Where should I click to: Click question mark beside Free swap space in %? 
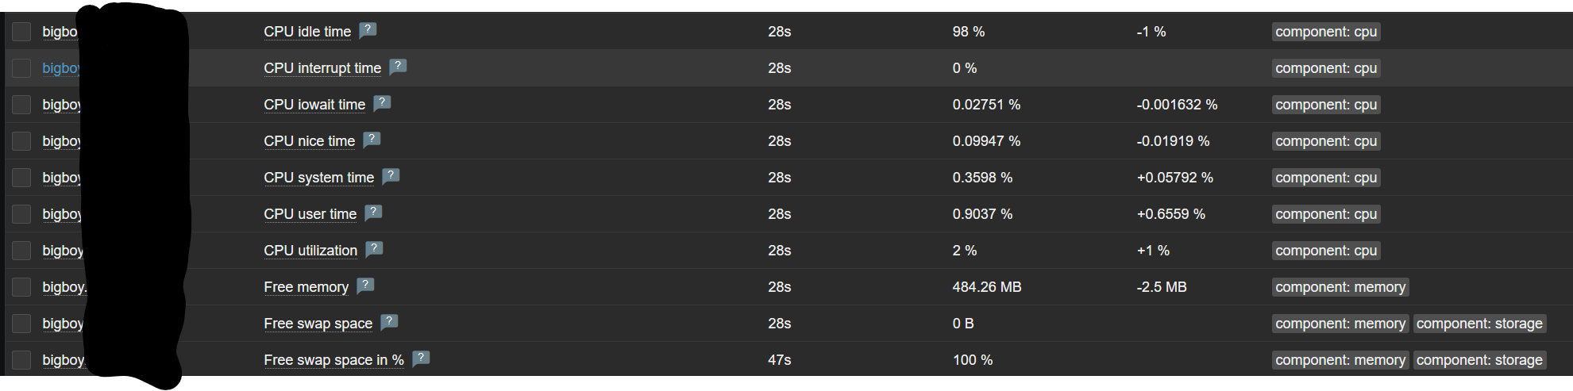[421, 358]
